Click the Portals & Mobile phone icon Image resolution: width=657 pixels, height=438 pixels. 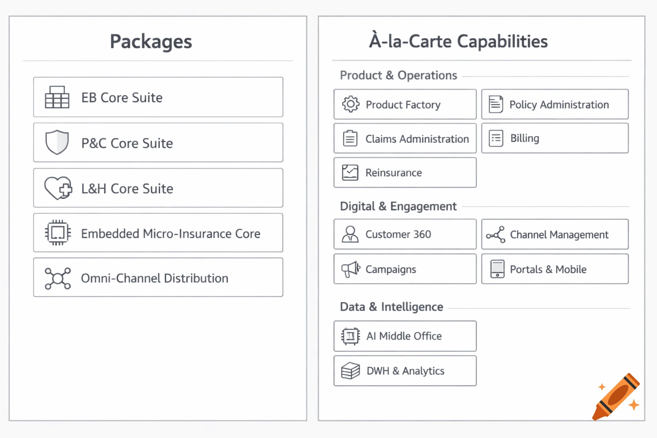(497, 269)
